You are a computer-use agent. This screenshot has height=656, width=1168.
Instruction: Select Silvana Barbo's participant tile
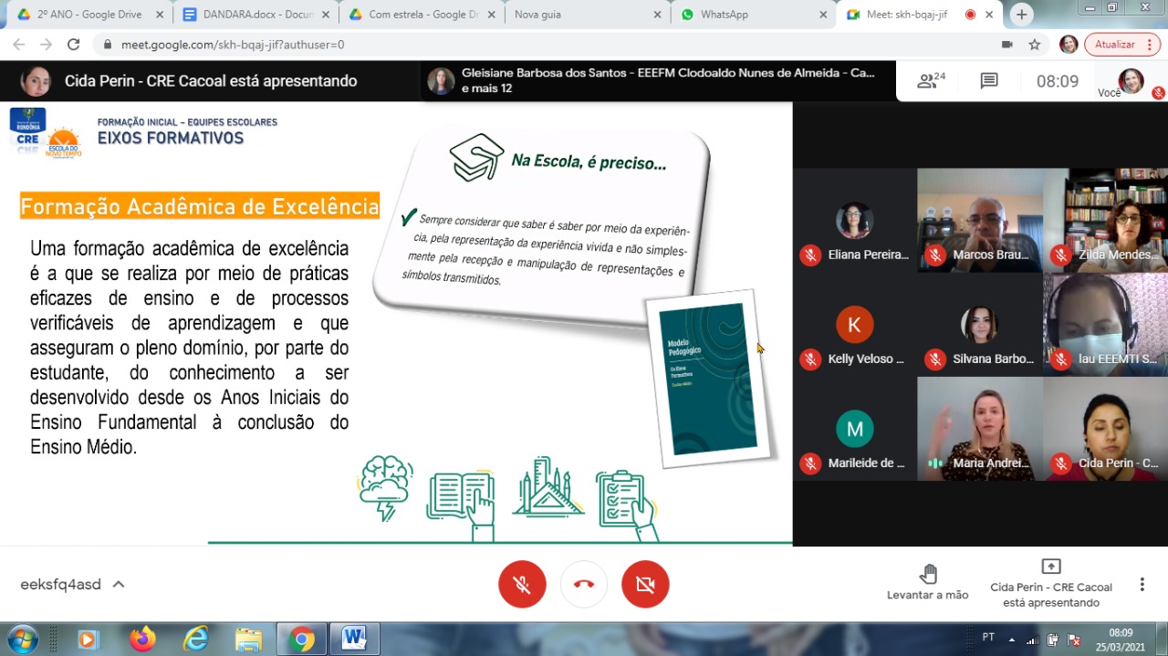(980, 324)
